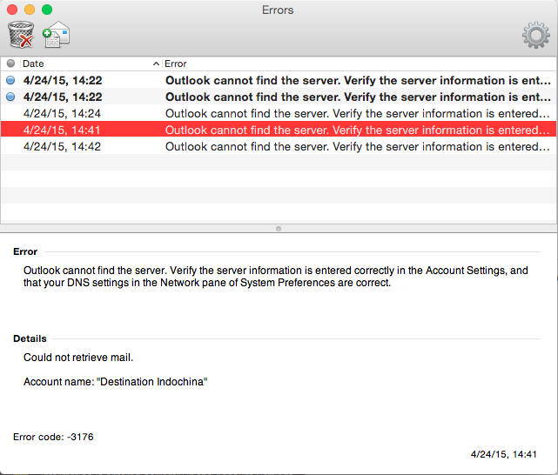Select the first 4/24/15, 14:22 error row

279,80
